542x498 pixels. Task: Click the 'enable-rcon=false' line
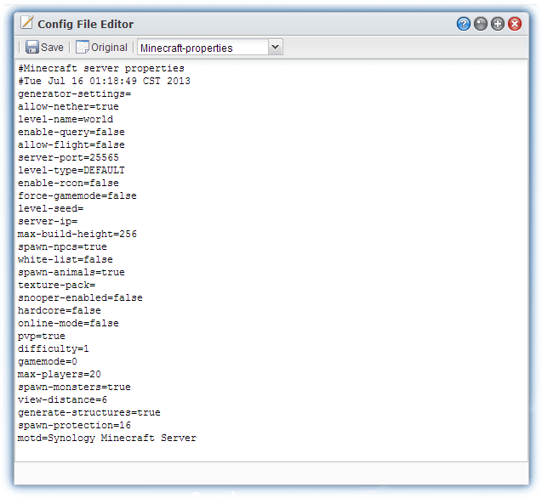click(x=68, y=184)
